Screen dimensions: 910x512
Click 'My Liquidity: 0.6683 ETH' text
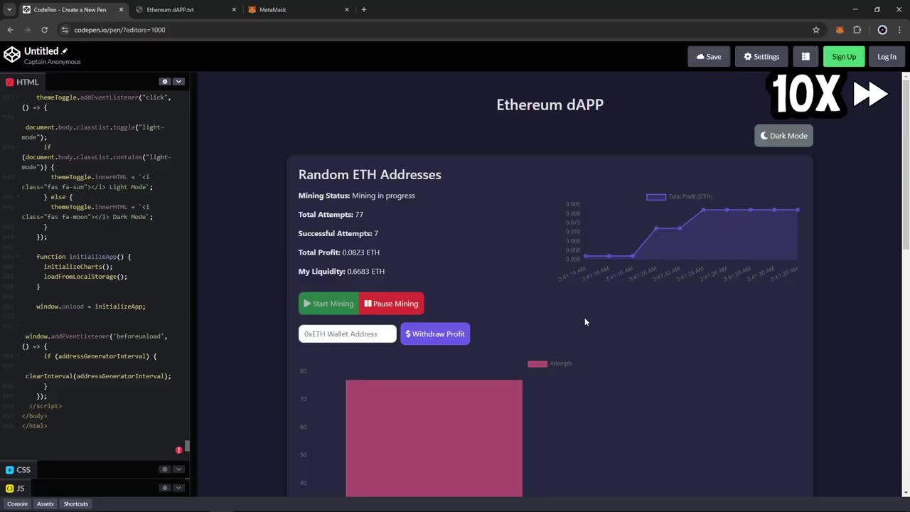[x=341, y=272]
